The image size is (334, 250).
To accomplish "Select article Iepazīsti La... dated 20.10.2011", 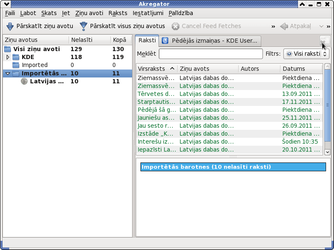I will (229, 150).
